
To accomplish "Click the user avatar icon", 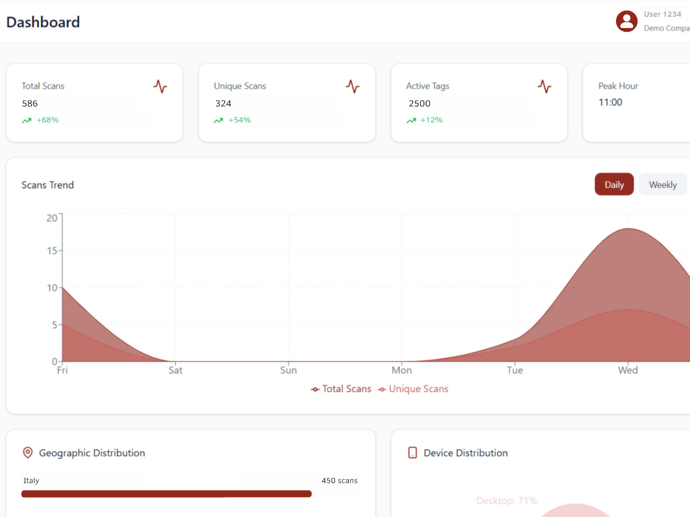I will pos(626,22).
